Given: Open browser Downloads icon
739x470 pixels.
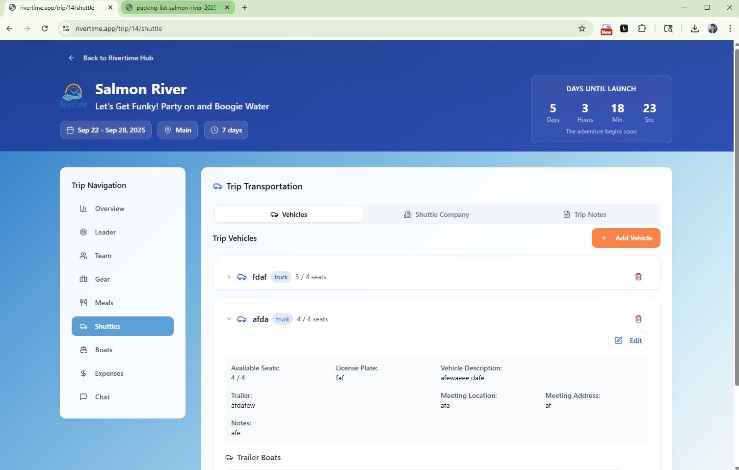Looking at the screenshot, I should [x=694, y=28].
